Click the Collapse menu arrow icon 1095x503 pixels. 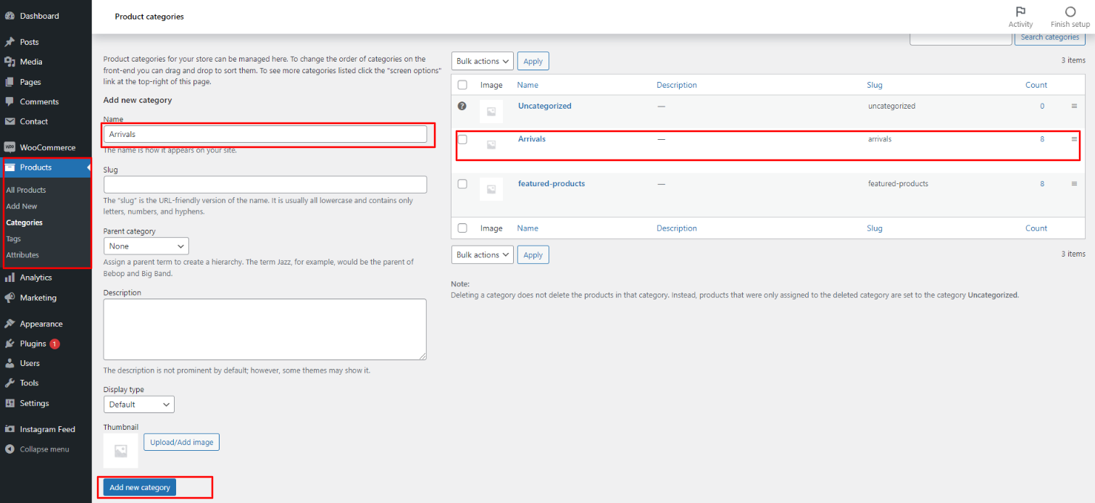(9, 449)
